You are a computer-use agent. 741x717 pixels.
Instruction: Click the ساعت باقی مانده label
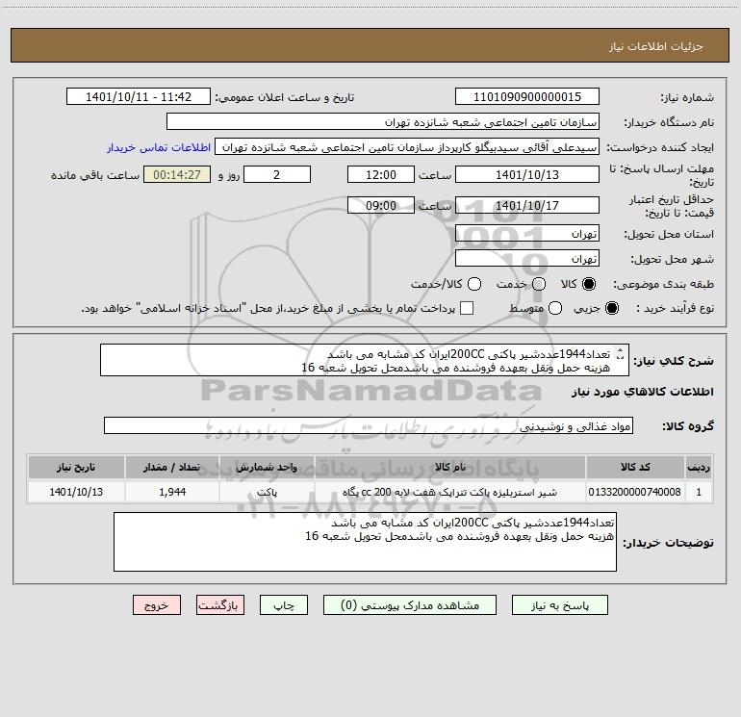tap(95, 175)
